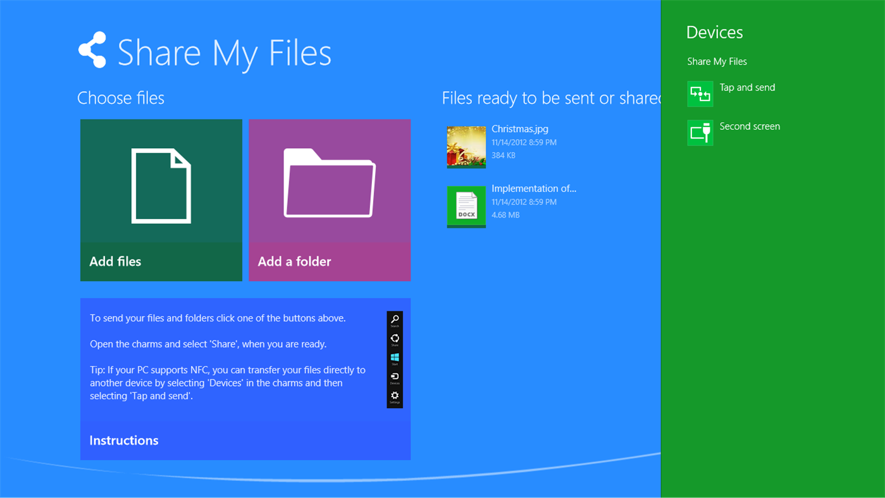Image resolution: width=885 pixels, height=498 pixels.
Task: Click the Christmas.jpg picture thumbnail
Action: 466,146
